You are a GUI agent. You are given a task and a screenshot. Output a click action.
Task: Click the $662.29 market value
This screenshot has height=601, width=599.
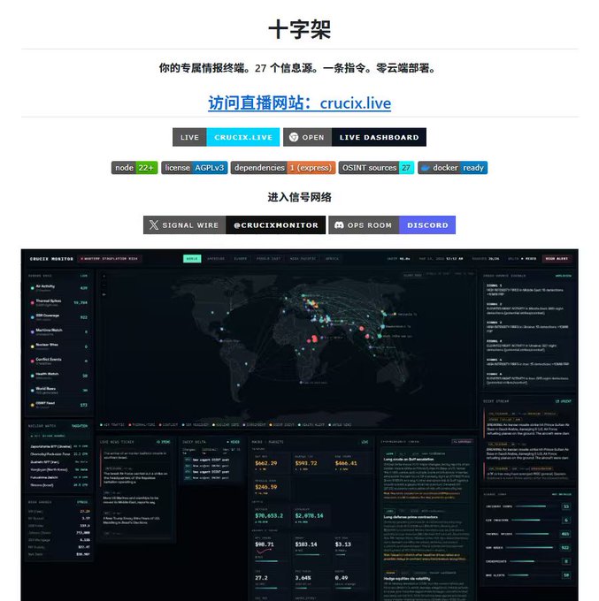(266, 463)
